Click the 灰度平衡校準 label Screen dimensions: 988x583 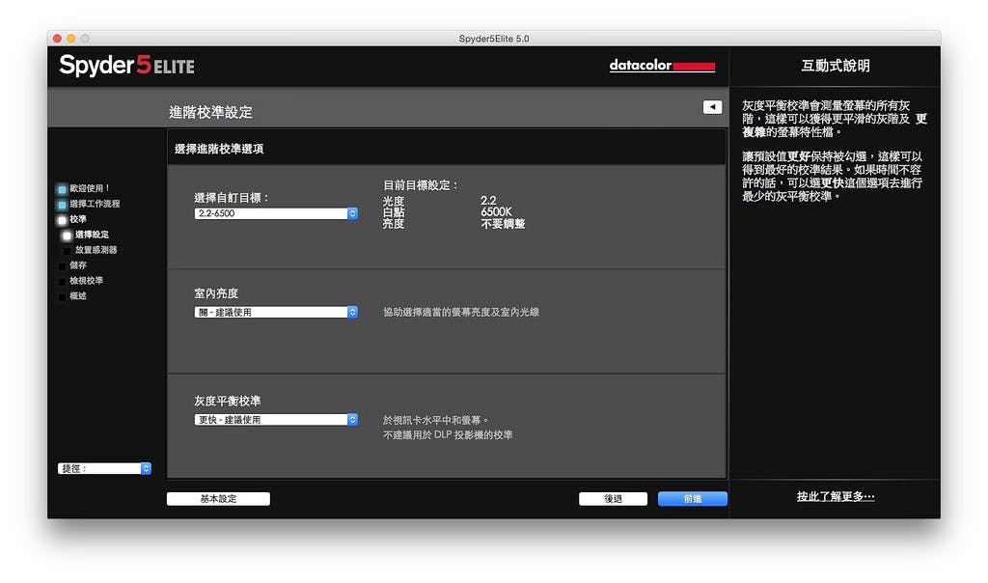tap(228, 401)
